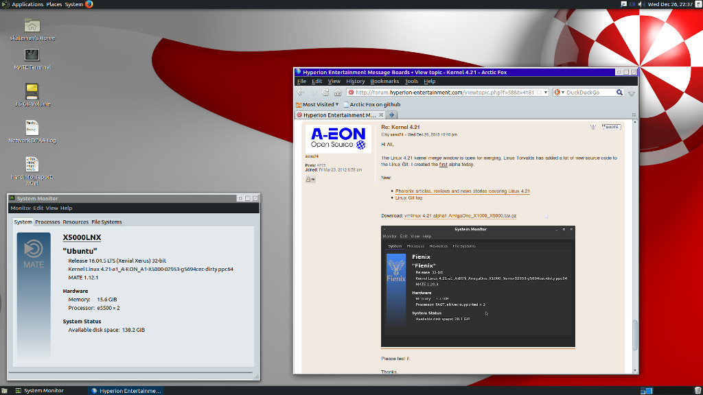Screen dimensions: 703x395
Task: Click the Quote button on the post
Action: click(x=611, y=127)
